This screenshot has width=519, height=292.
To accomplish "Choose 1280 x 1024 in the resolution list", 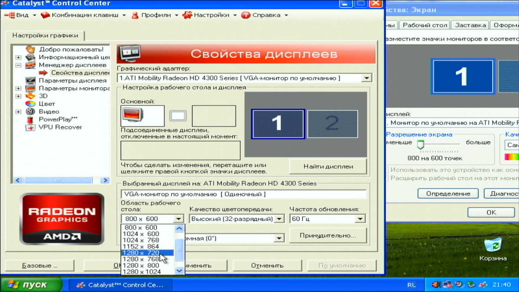I will point(148,272).
